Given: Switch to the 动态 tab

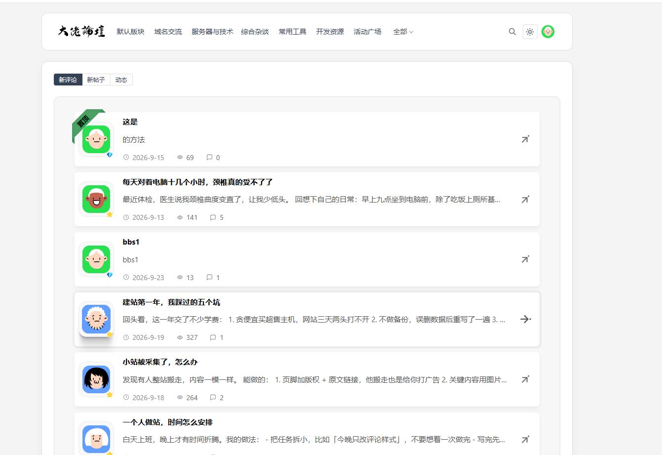Looking at the screenshot, I should coord(121,80).
